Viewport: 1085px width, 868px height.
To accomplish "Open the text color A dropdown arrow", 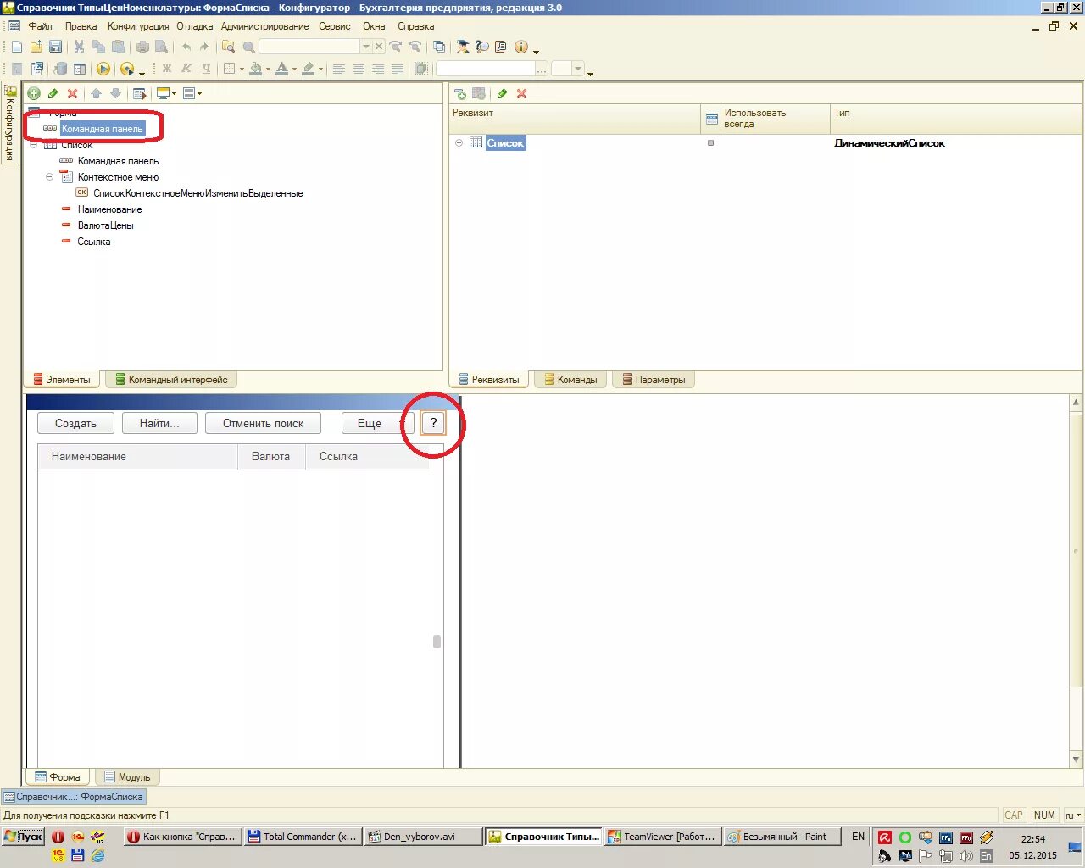I will [x=294, y=69].
